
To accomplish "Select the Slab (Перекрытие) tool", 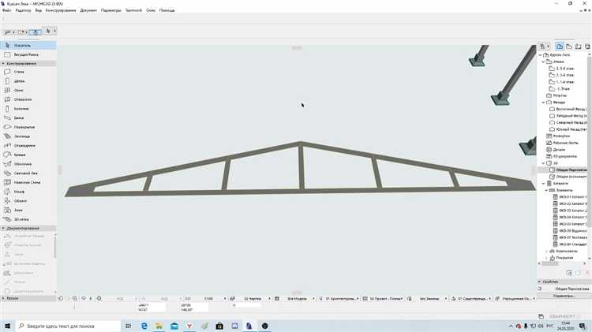I will tap(28, 127).
